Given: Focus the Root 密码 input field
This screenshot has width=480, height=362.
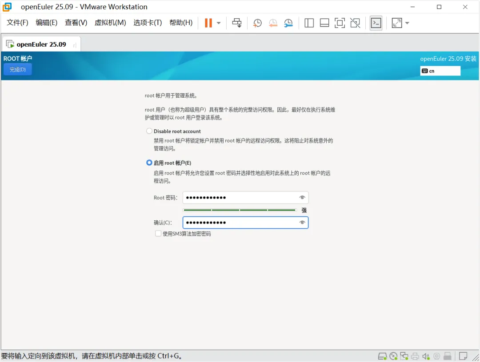Looking at the screenshot, I should point(245,197).
